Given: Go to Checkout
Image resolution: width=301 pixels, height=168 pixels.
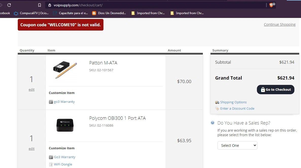Looking at the screenshot, I should pyautogui.click(x=275, y=89).
